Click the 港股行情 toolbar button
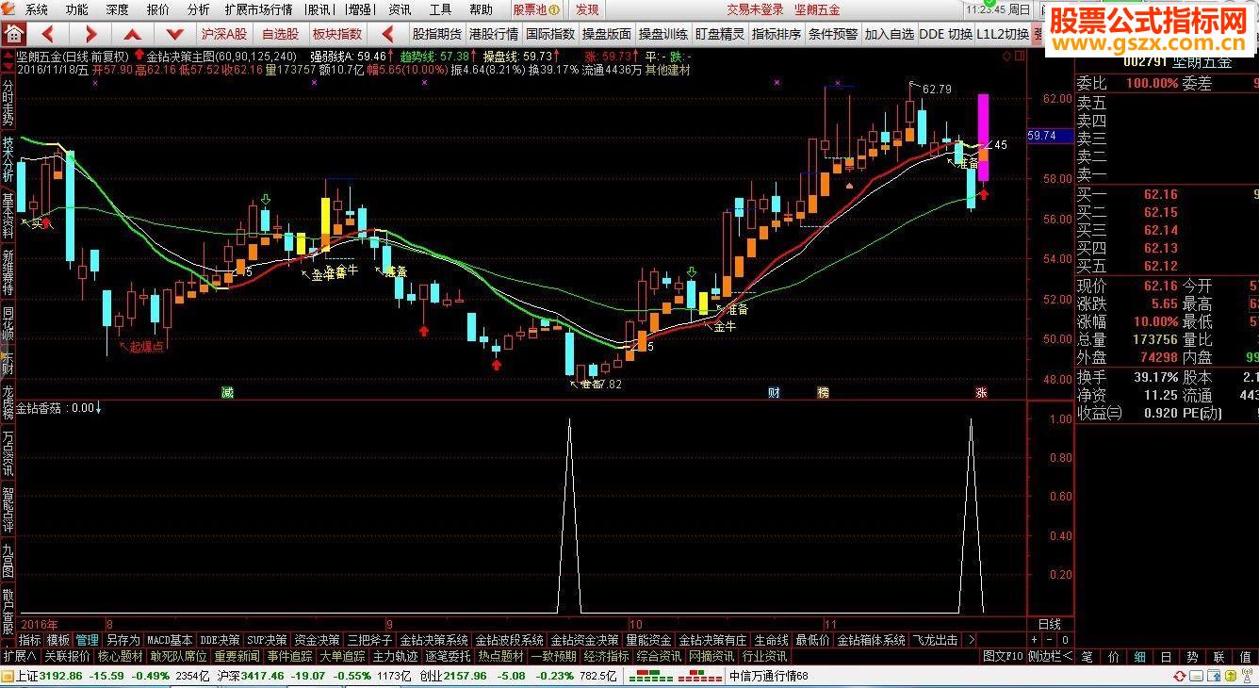The image size is (1259, 688). coord(494,34)
